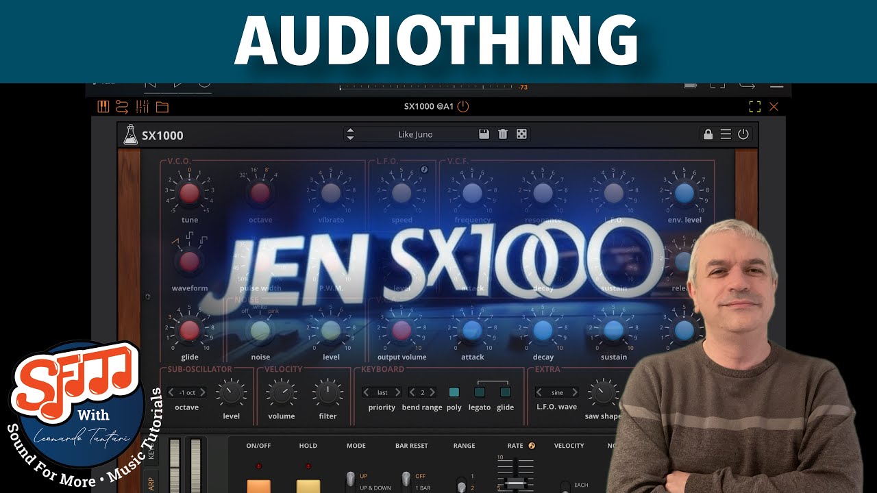Enable the poly toggle
Screen dimensions: 877x493
(x=454, y=392)
